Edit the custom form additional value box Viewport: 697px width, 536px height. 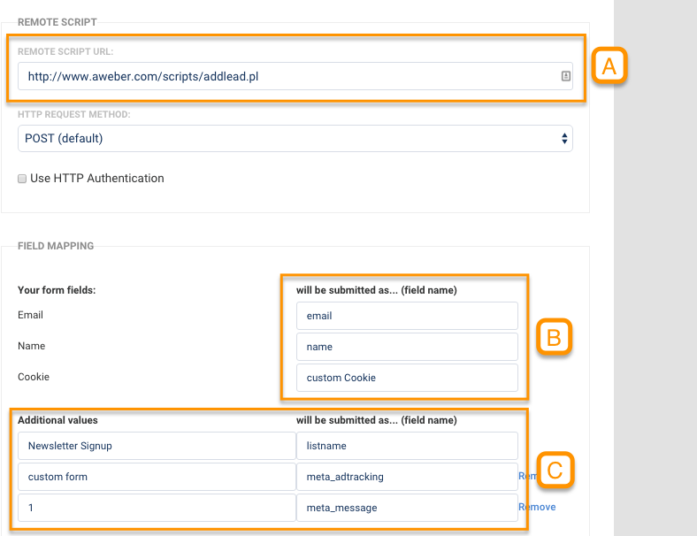click(x=157, y=478)
